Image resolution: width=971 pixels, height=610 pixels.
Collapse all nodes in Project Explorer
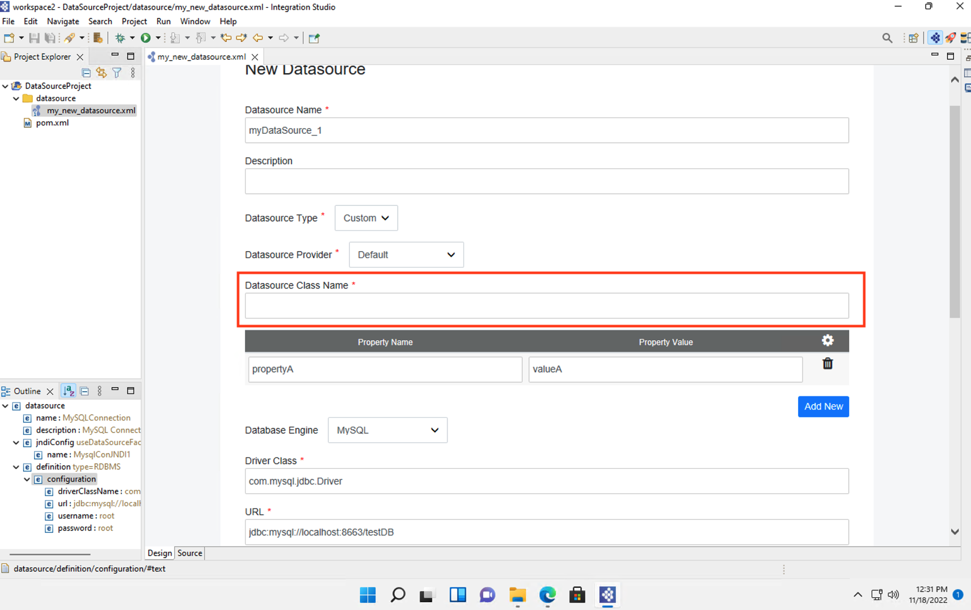pos(86,73)
